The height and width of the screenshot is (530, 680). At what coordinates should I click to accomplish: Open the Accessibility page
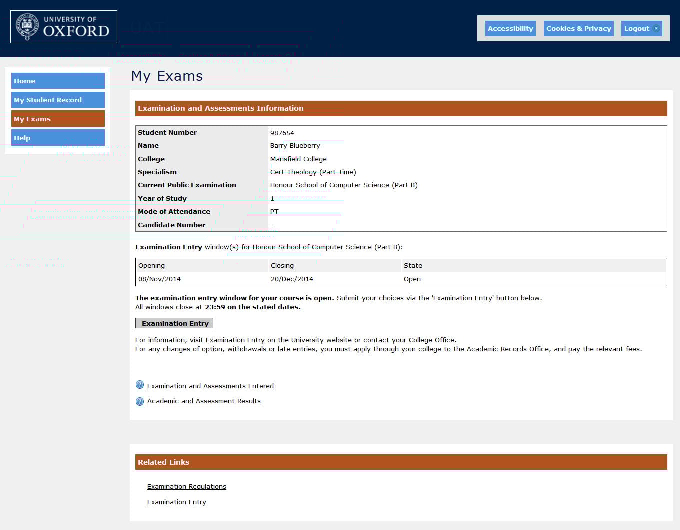coord(510,28)
